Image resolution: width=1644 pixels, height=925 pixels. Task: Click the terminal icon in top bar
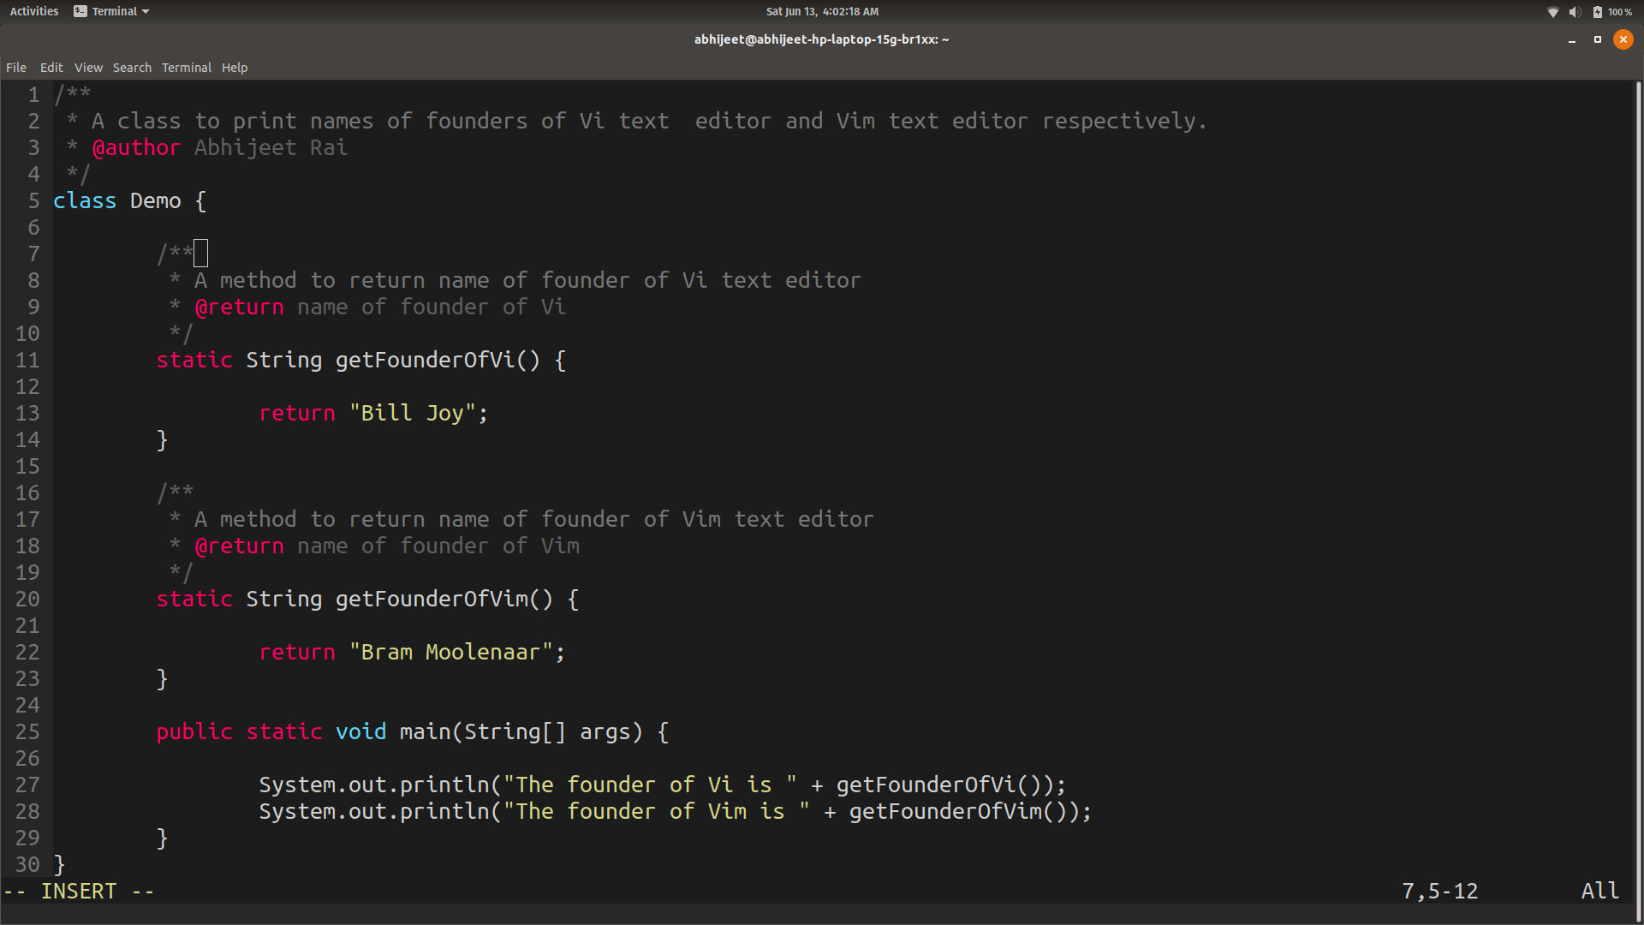pyautogui.click(x=80, y=11)
